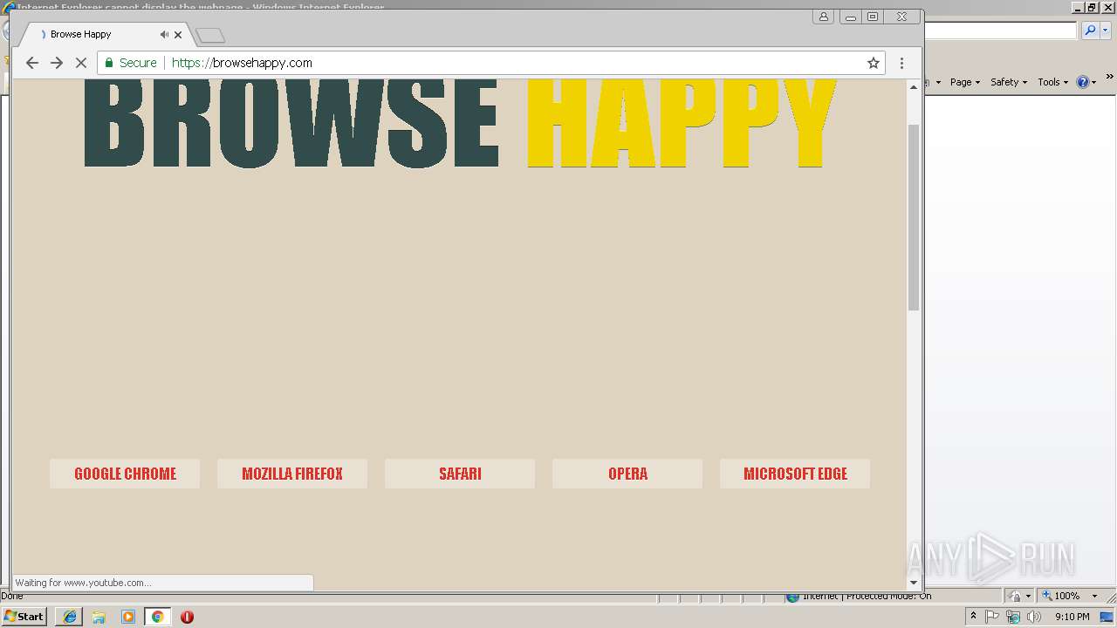Open Chrome user profile button

pyautogui.click(x=823, y=17)
